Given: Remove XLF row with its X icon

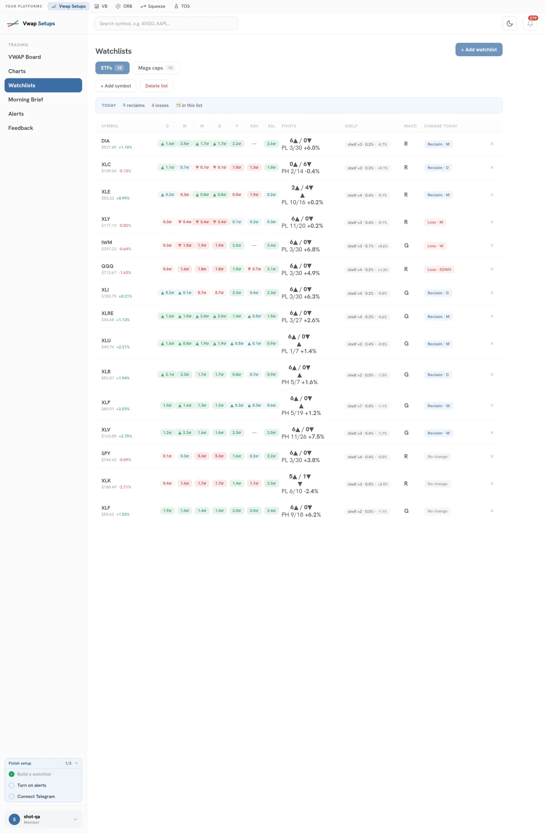Looking at the screenshot, I should pos(492,511).
